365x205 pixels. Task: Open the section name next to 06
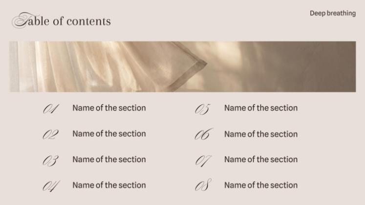260,134
